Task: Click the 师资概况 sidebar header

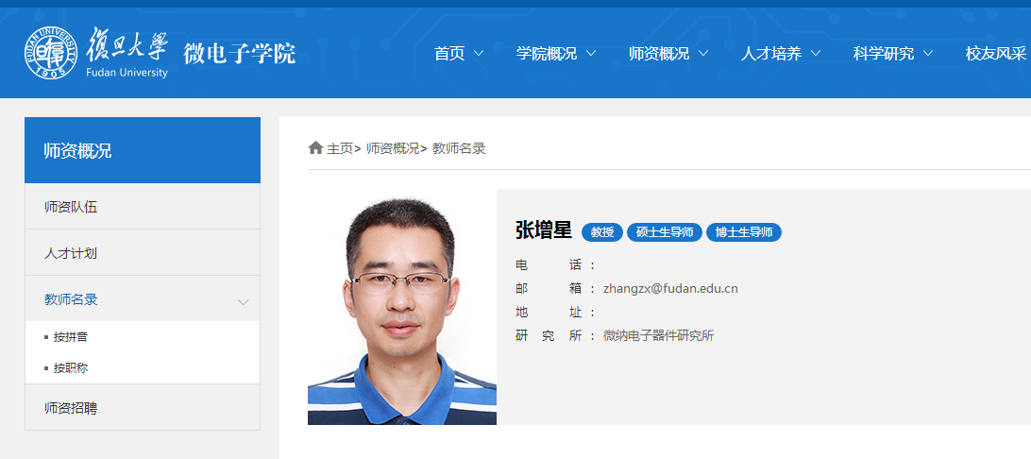Action: [x=143, y=150]
